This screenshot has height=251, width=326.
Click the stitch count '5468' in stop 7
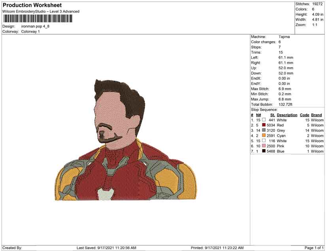click(x=271, y=151)
